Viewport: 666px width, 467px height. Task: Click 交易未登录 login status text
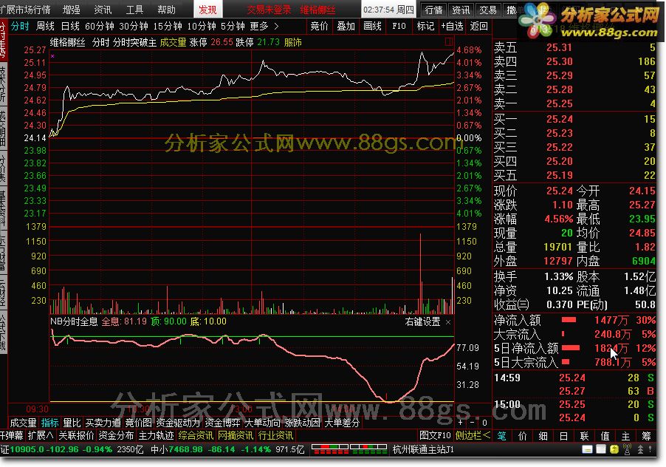(270, 10)
